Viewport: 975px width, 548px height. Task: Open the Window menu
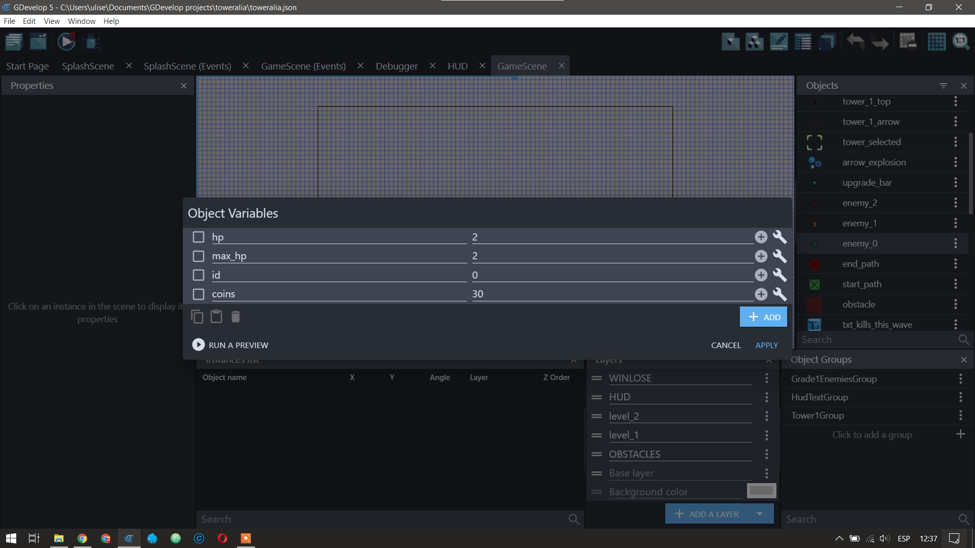coord(82,21)
